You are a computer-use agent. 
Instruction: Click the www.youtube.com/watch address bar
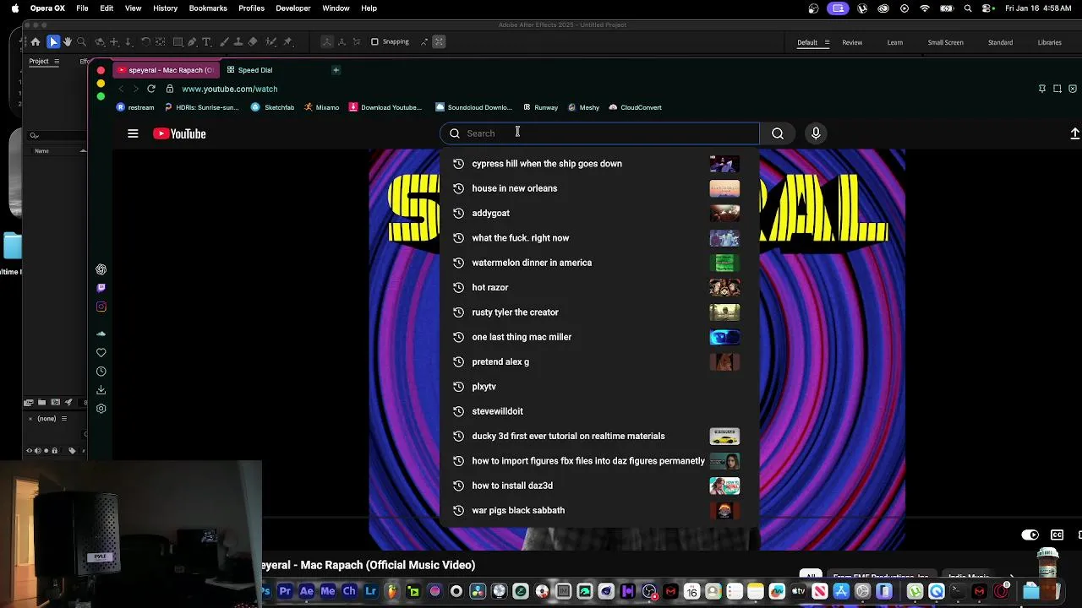[x=229, y=89]
